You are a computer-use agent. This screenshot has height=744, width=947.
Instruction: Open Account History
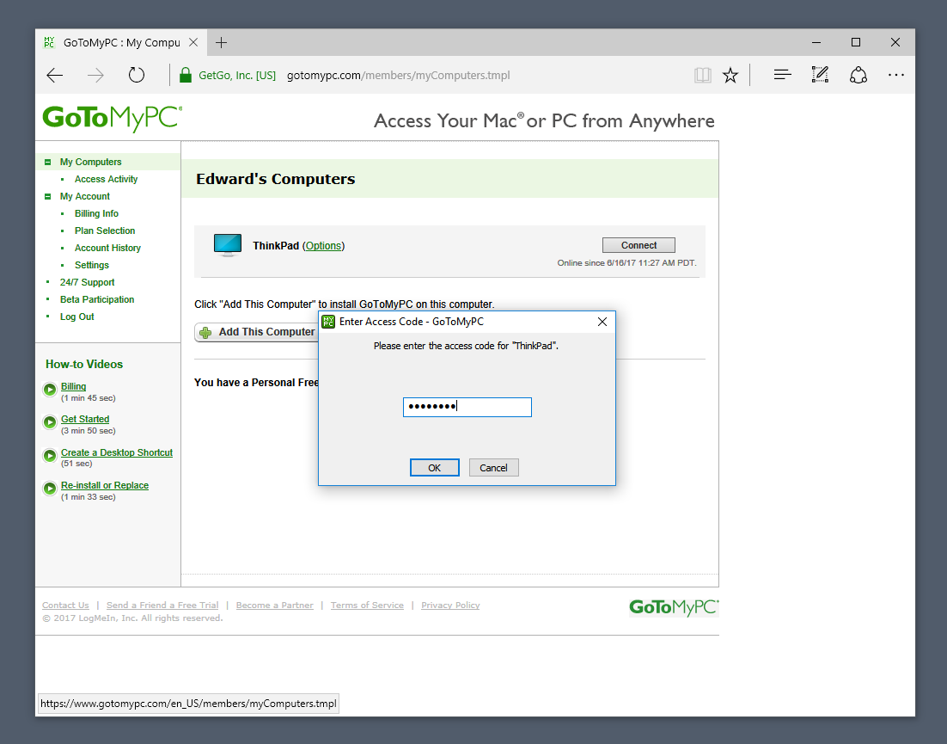107,248
